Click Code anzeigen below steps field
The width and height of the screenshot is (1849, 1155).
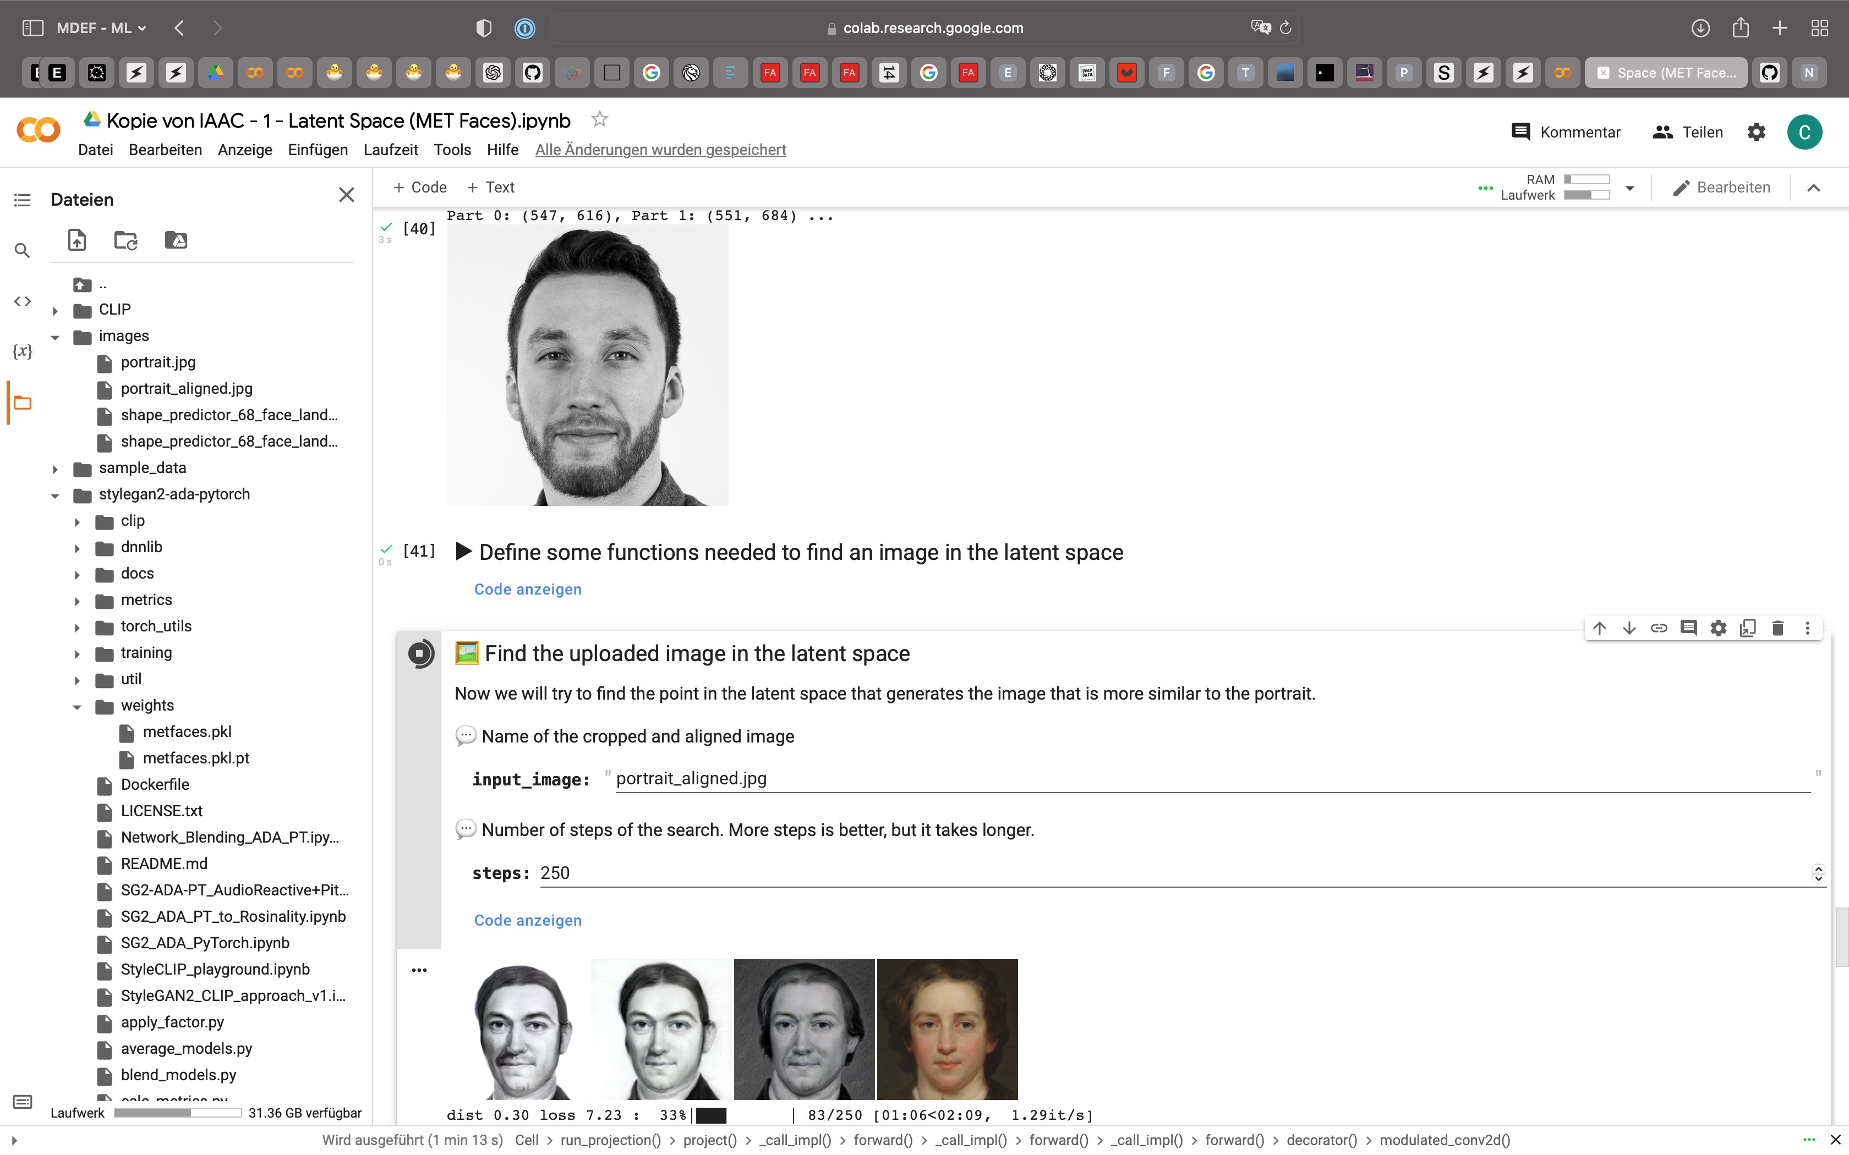[527, 921]
